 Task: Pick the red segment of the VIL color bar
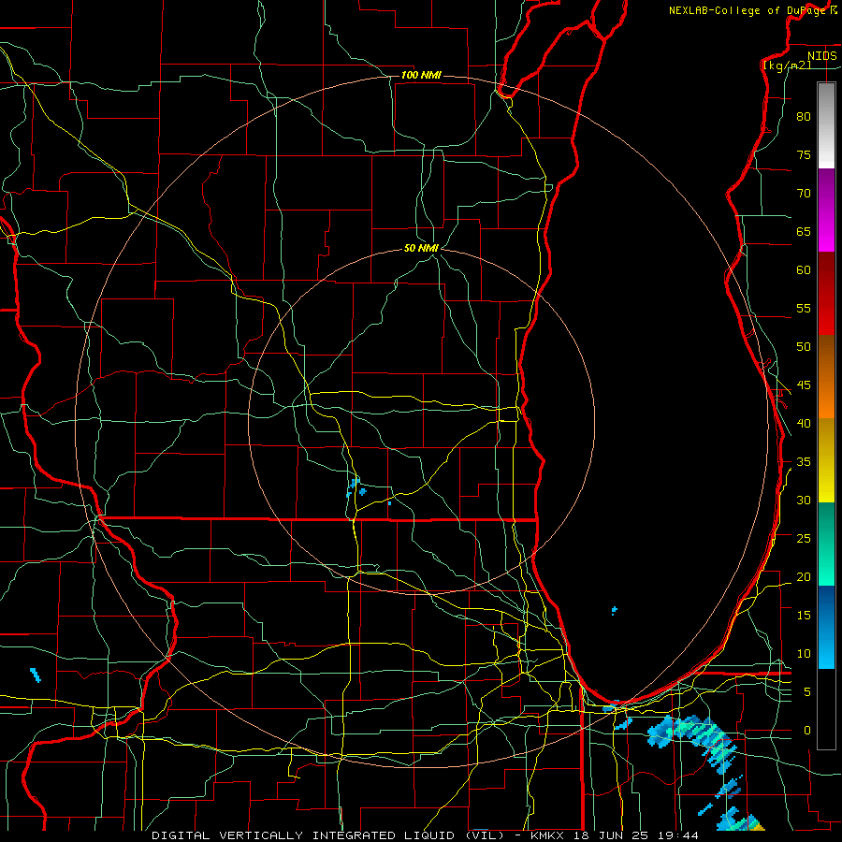826,293
